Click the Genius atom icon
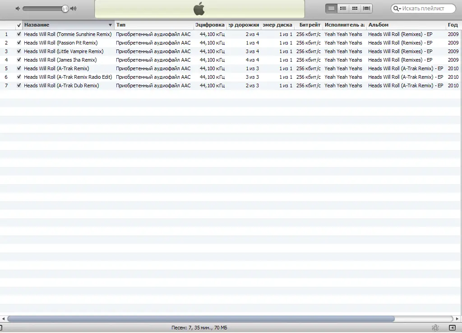 [435, 328]
